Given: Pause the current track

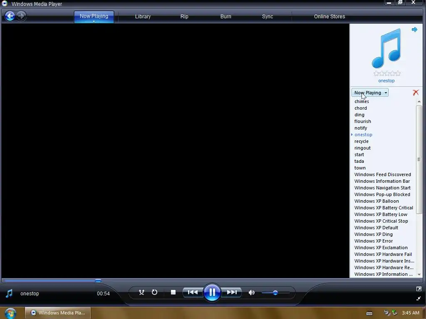Looking at the screenshot, I should (x=212, y=292).
